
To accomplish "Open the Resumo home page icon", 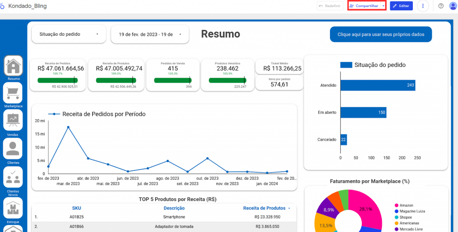I will (x=13, y=66).
